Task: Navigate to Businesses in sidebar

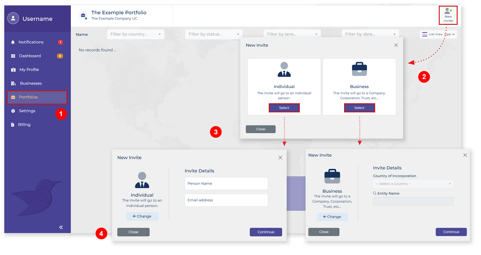Action: coord(37,83)
